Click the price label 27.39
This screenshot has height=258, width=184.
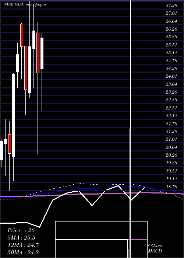point(171,5)
